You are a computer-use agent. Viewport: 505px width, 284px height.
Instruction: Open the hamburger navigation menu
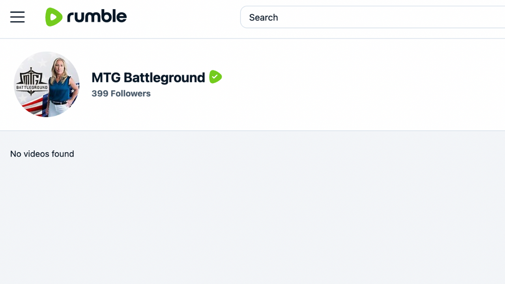click(x=17, y=17)
